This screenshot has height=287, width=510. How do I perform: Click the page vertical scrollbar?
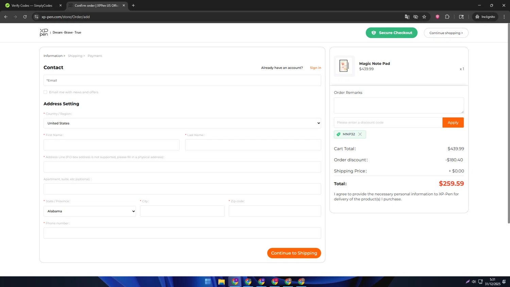point(509,123)
